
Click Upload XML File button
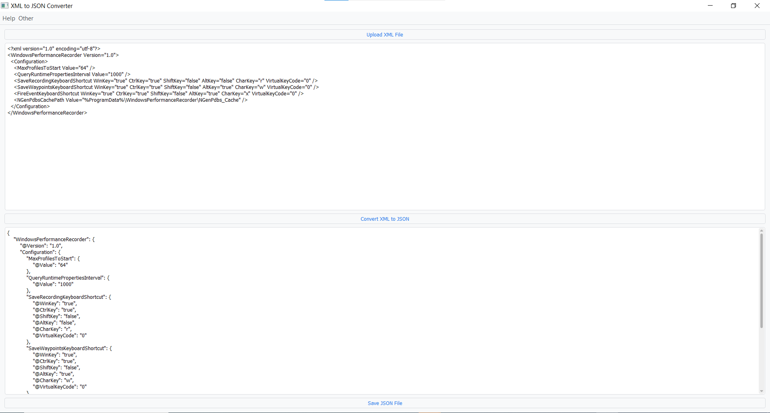coord(385,35)
